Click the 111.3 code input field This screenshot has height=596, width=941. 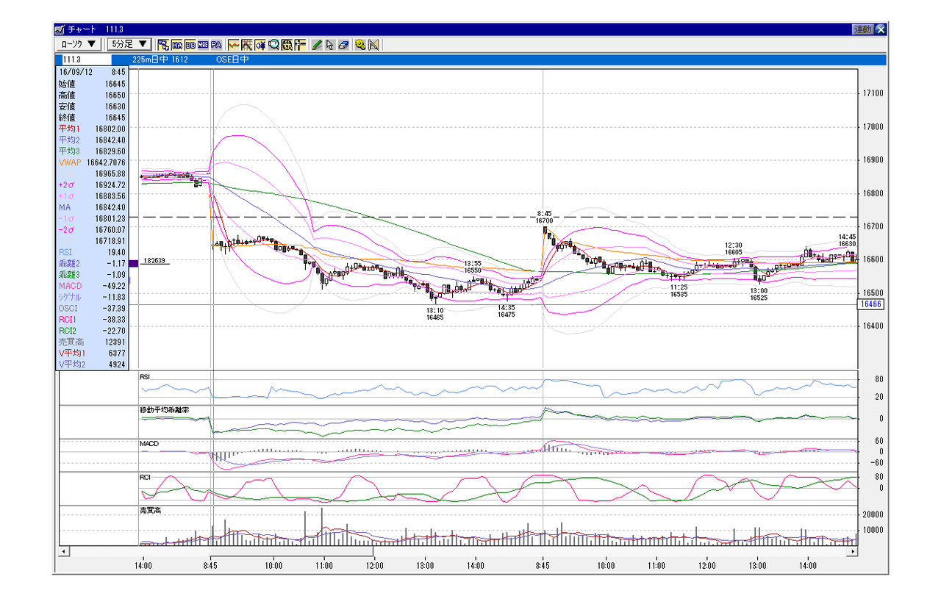(x=83, y=60)
